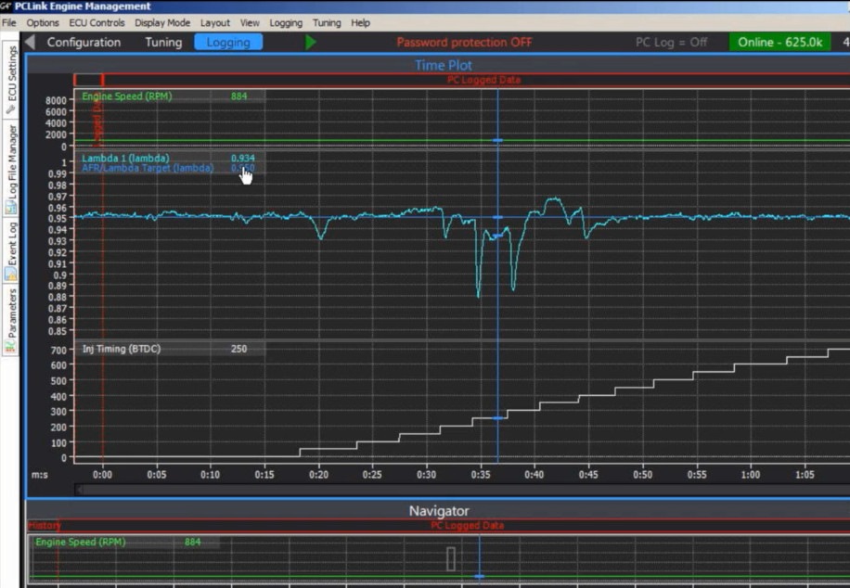Click the Engine Speed (RPM) plot label

tap(127, 96)
